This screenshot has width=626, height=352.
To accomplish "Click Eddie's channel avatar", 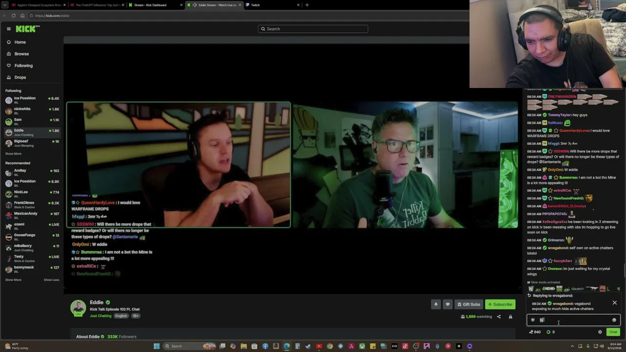I will click(x=78, y=308).
